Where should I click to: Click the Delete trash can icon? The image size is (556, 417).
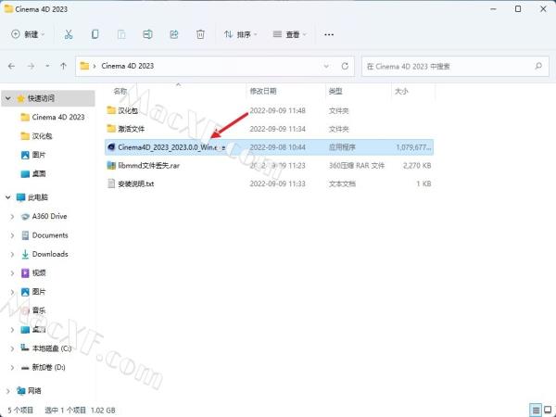point(200,34)
